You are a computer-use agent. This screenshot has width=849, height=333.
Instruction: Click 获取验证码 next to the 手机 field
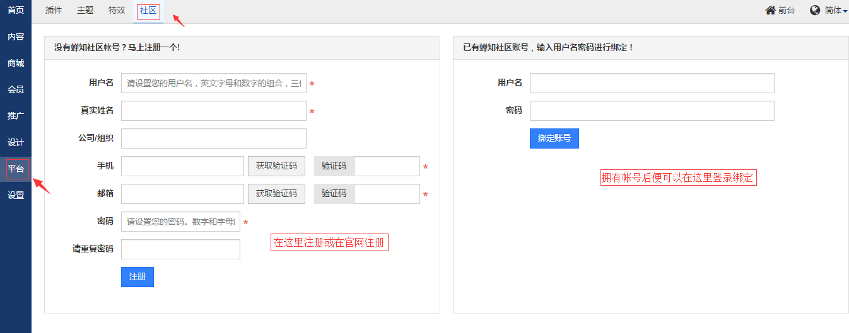pyautogui.click(x=276, y=166)
